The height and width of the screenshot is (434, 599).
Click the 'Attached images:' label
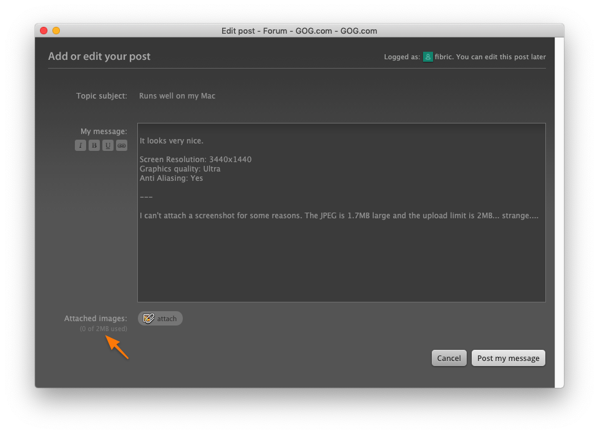coord(95,319)
